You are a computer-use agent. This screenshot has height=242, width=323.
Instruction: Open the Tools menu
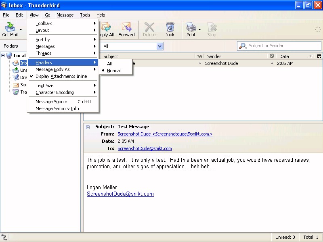[85, 15]
